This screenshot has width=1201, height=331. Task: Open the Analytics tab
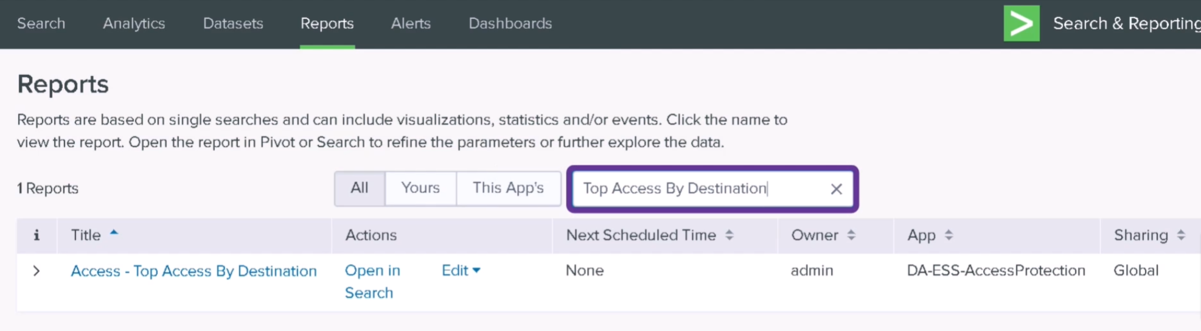coord(134,24)
